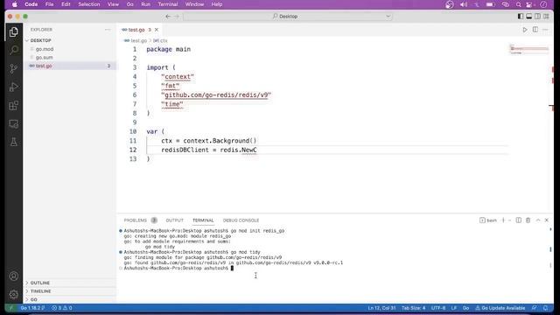Go back in navigation history
Viewport: 560px width, 315px height.
pyautogui.click(x=168, y=17)
